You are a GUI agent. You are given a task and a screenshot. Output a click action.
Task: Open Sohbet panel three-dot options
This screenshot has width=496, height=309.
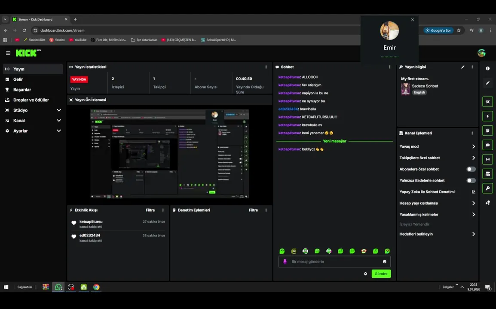(390, 67)
